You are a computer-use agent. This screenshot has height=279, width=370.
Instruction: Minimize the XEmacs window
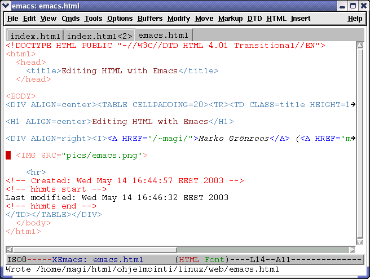point(342,6)
